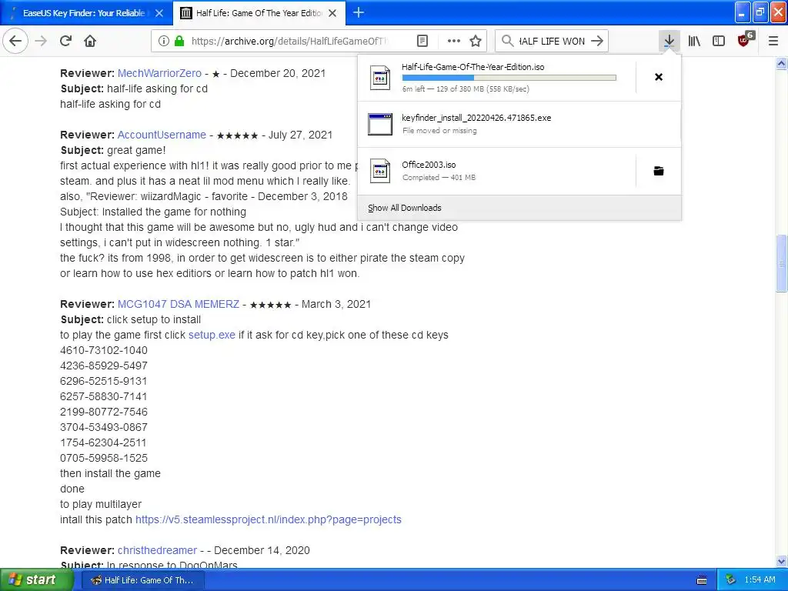Click the taskbar clock 1:54 AM

pyautogui.click(x=760, y=580)
